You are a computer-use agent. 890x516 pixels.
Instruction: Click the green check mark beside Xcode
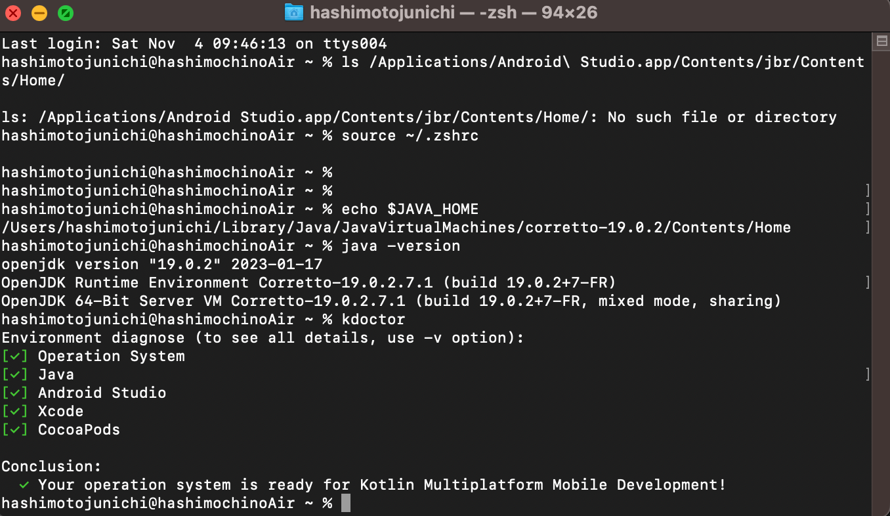pos(15,412)
